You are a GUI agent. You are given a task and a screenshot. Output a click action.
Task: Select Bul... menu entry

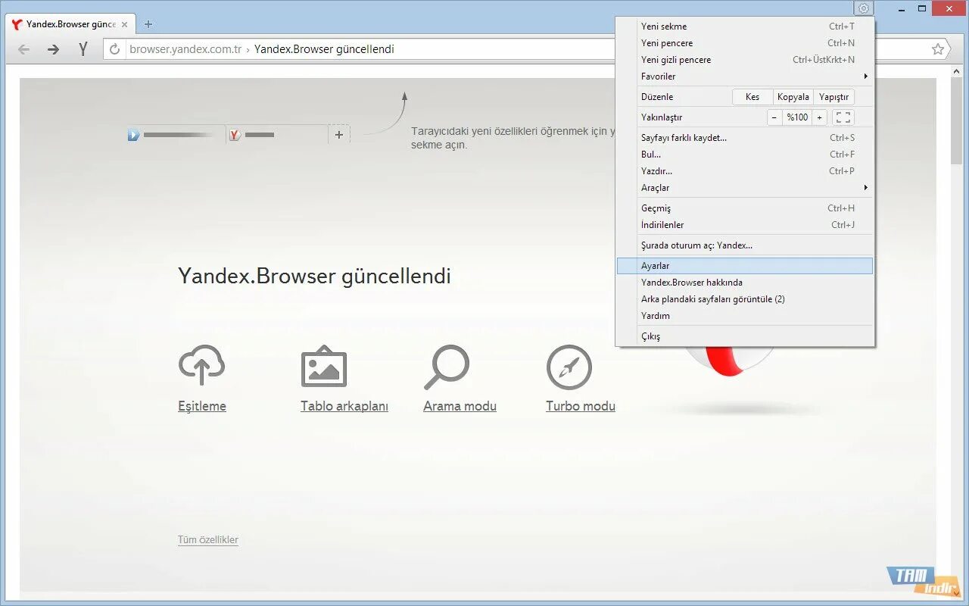[x=746, y=155]
